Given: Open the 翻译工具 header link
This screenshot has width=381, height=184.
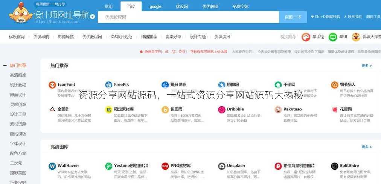Looking at the screenshot, I should click(x=373, y=17).
